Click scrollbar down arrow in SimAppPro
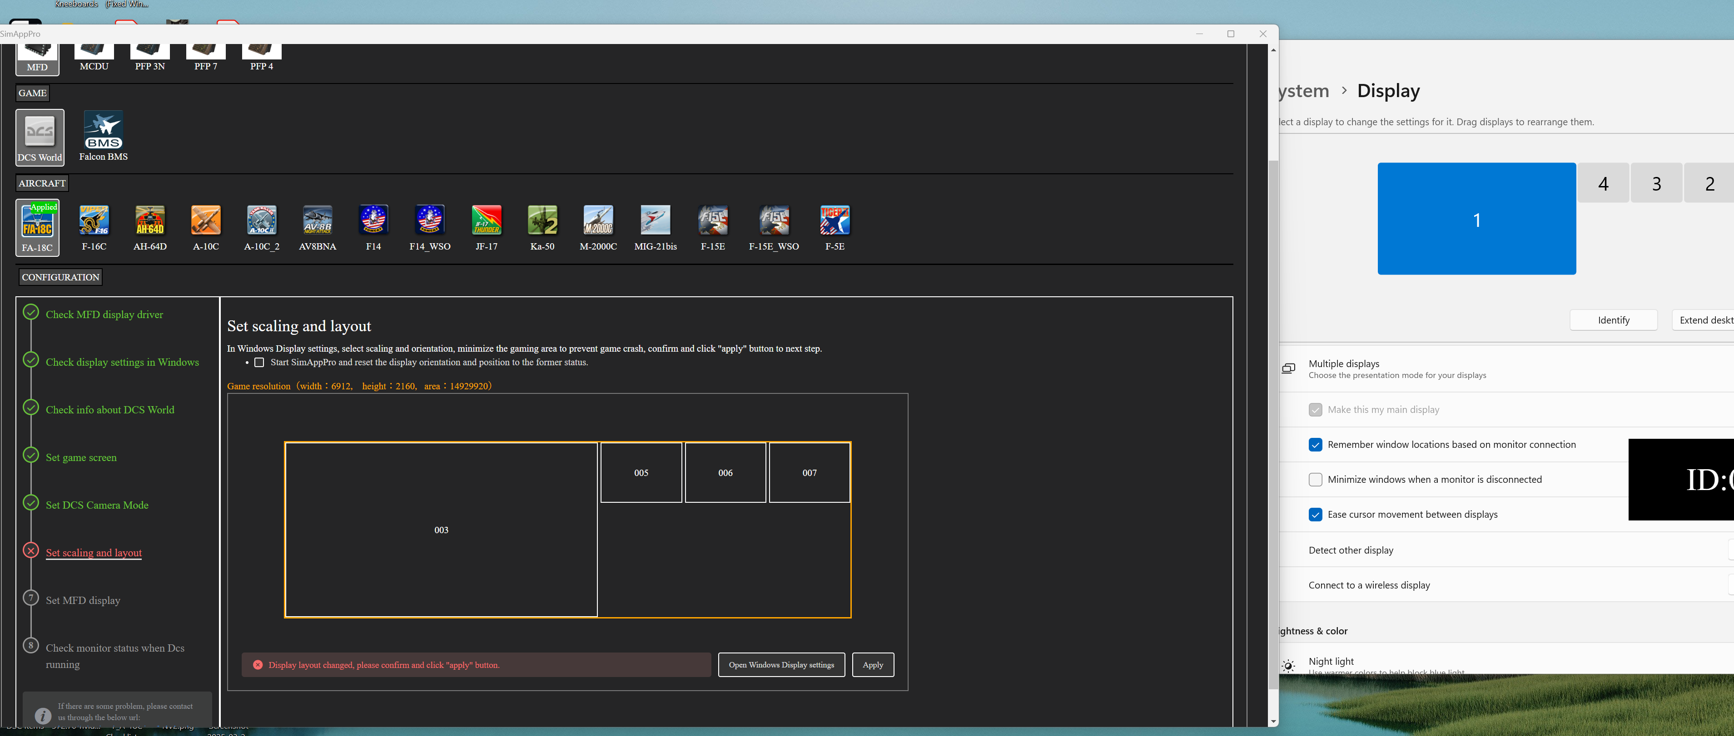Image resolution: width=1734 pixels, height=736 pixels. click(x=1272, y=721)
